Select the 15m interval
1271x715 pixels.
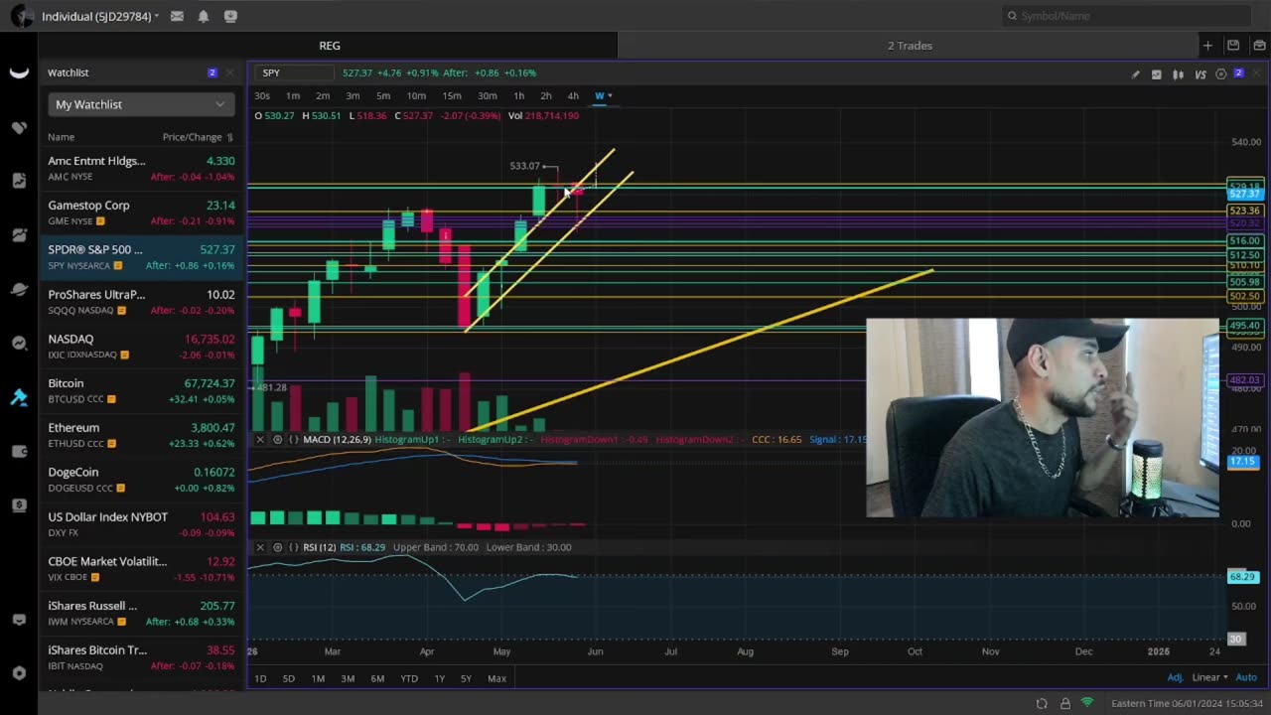pyautogui.click(x=452, y=96)
